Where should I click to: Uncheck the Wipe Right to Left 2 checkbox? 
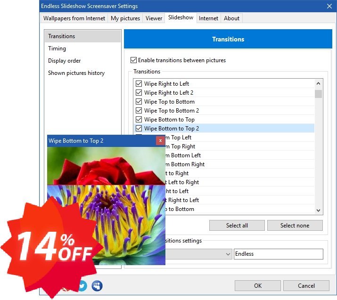[x=139, y=93]
